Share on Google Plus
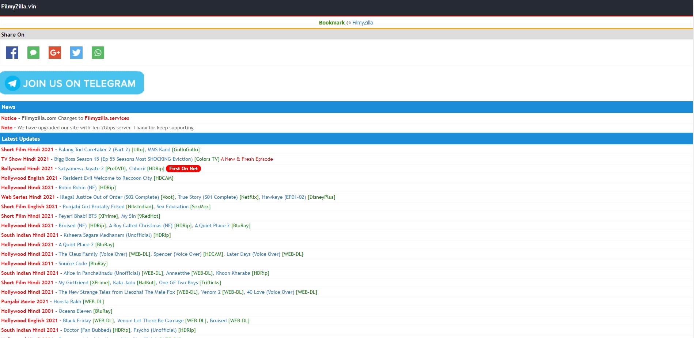This screenshot has height=338, width=694. coord(55,53)
